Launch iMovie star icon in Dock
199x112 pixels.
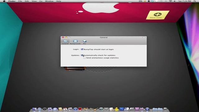pyautogui.click(x=91, y=109)
